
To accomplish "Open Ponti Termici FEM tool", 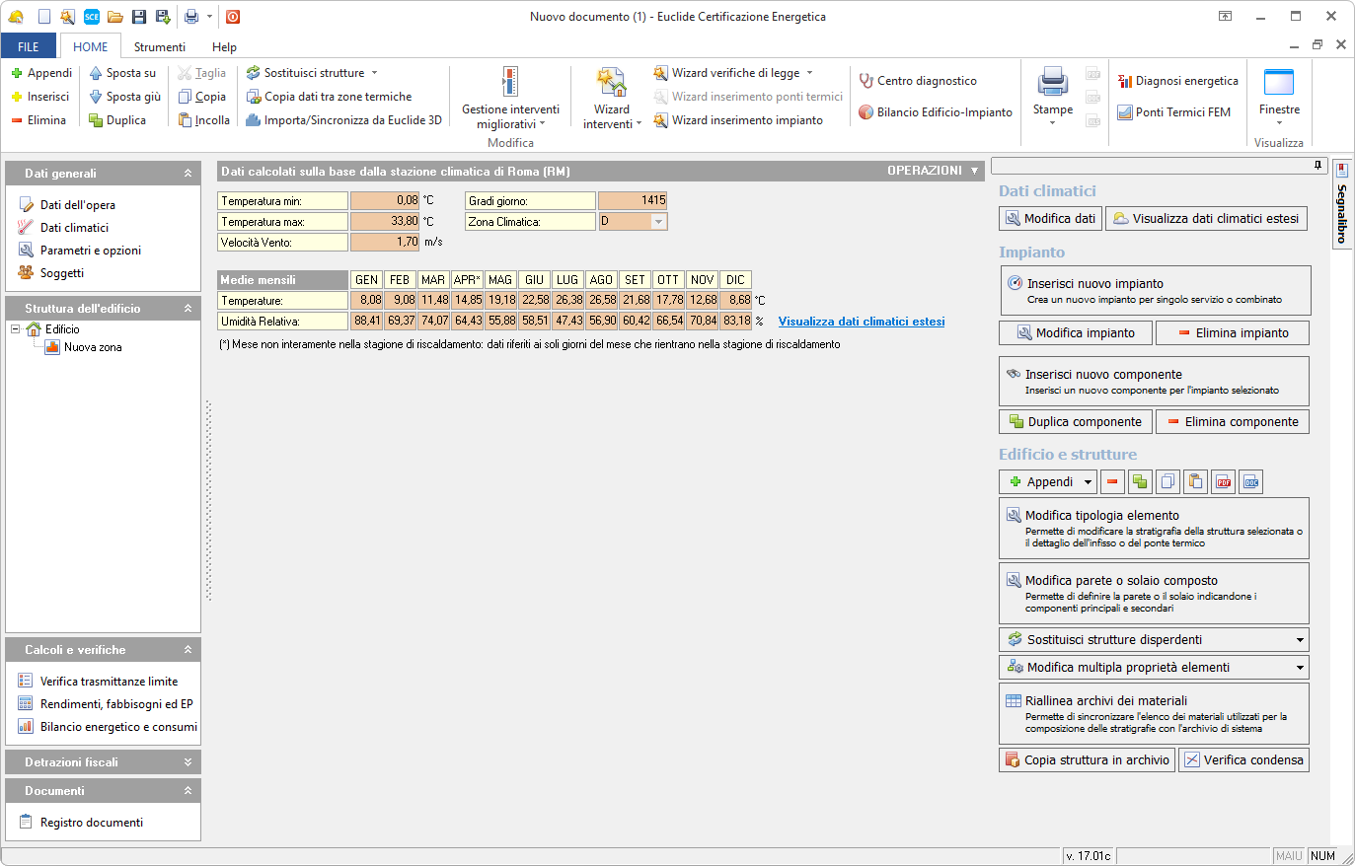I will 1173,112.
